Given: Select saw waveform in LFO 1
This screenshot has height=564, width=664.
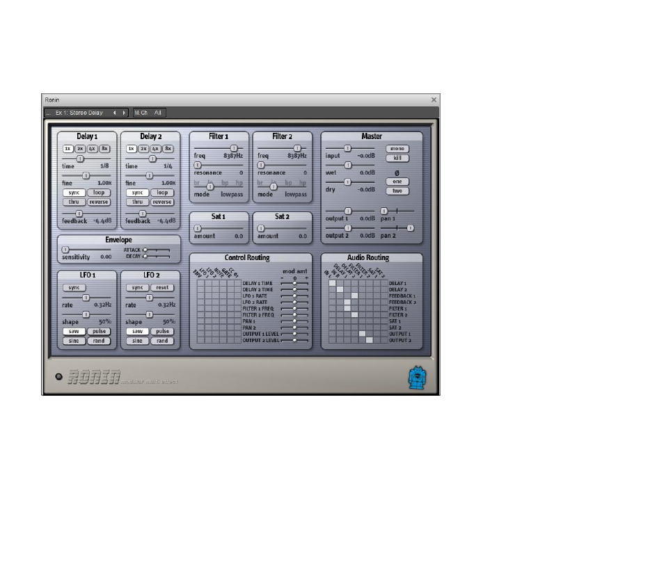Looking at the screenshot, I should [x=74, y=331].
